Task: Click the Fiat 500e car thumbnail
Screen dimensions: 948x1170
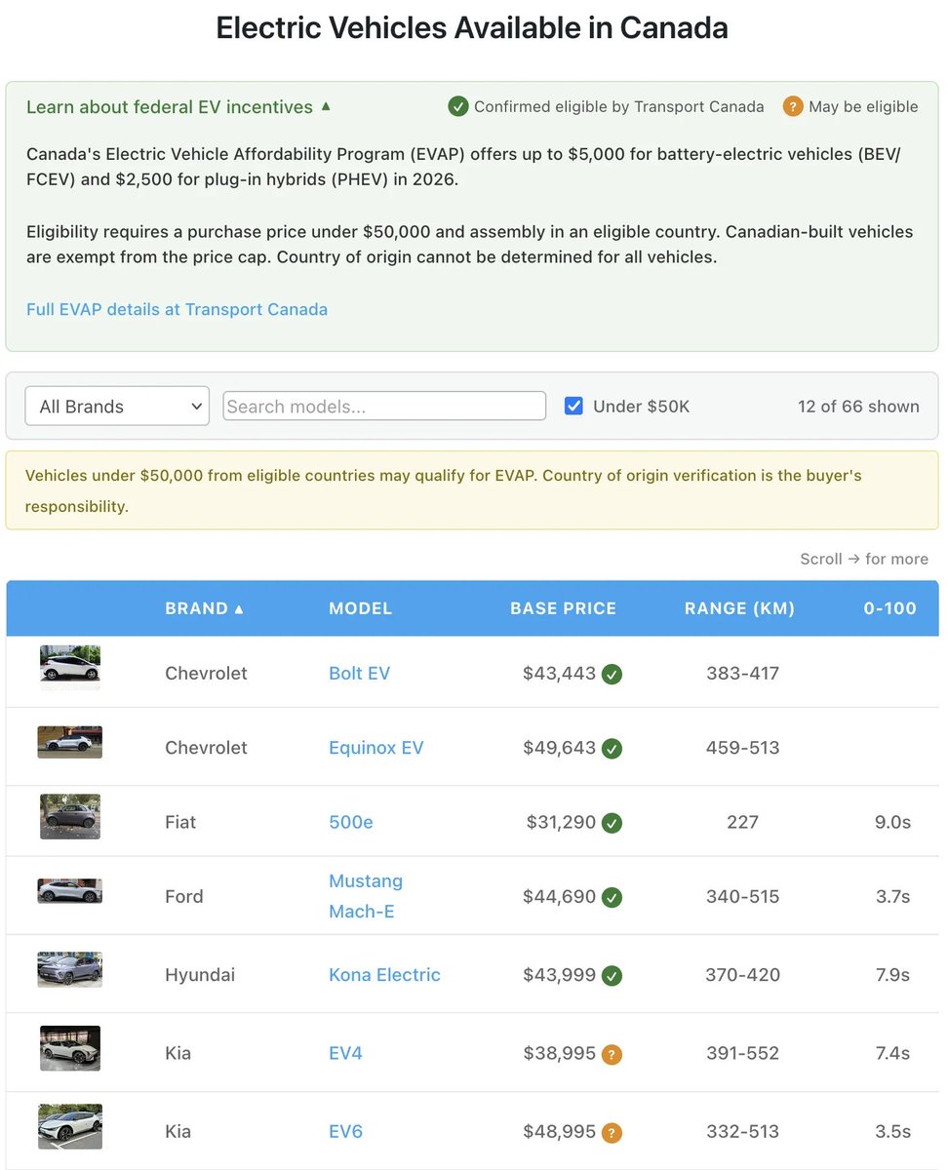Action: coord(70,817)
